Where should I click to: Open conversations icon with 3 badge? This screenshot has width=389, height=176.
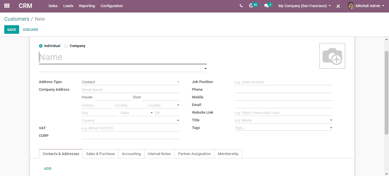point(268,5)
